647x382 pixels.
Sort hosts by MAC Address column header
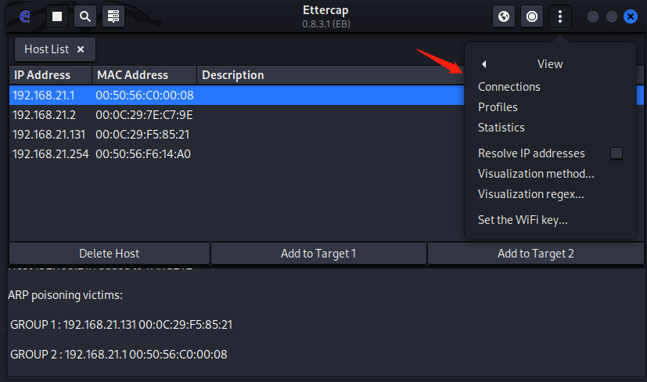tap(132, 75)
